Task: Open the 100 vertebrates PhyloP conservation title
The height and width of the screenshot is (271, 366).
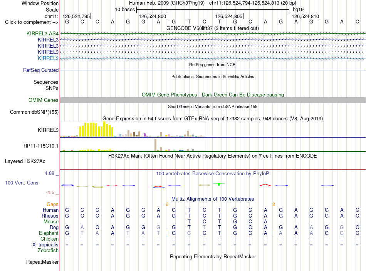Action: point(213,174)
